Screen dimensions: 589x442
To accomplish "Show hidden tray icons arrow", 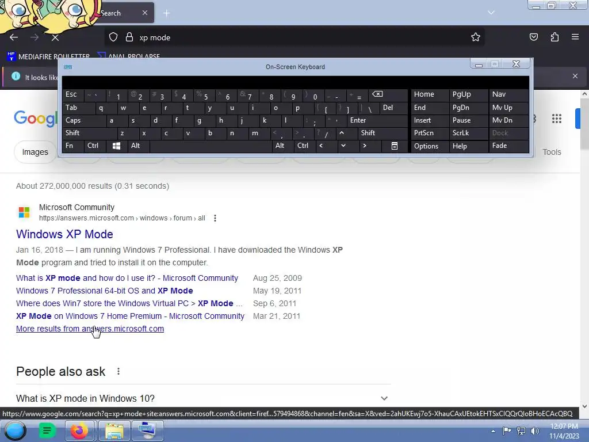I will [x=493, y=431].
